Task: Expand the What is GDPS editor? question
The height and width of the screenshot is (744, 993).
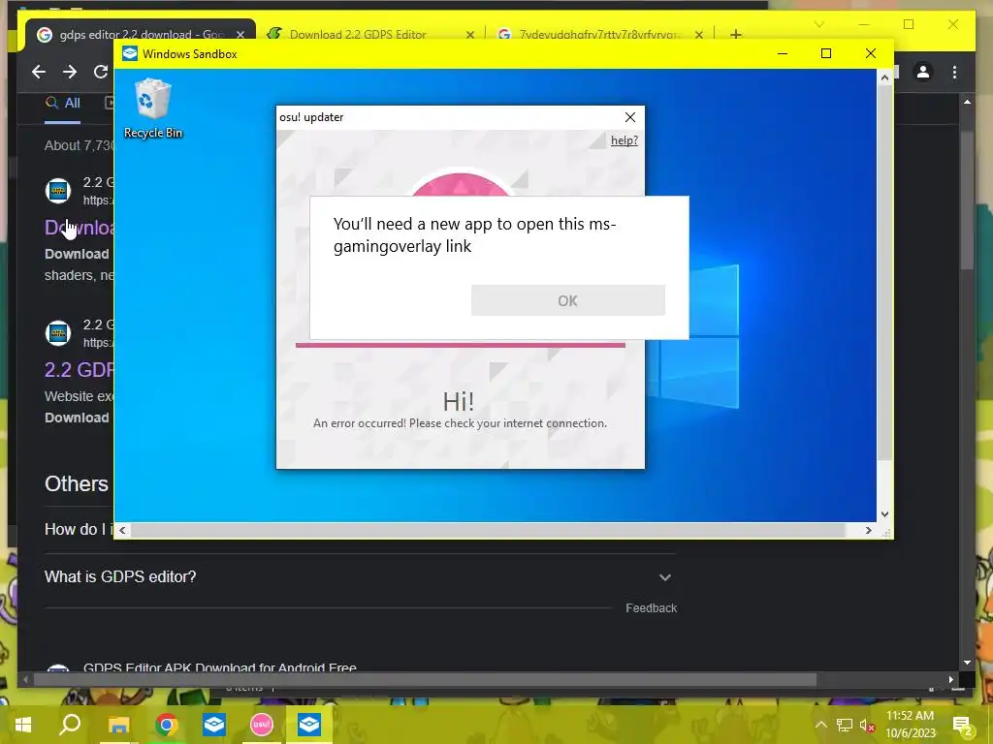Action: (664, 577)
